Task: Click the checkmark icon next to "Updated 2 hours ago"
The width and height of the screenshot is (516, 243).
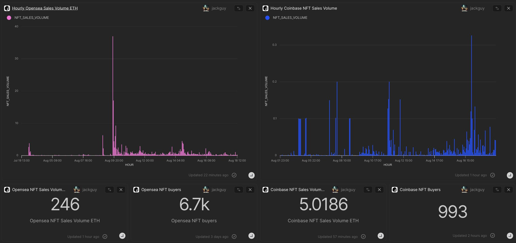Action: point(493,235)
